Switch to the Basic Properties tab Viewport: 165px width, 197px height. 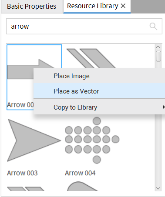tap(32, 7)
